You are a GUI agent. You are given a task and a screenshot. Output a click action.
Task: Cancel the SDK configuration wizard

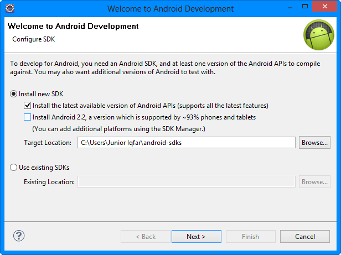coord(305,237)
